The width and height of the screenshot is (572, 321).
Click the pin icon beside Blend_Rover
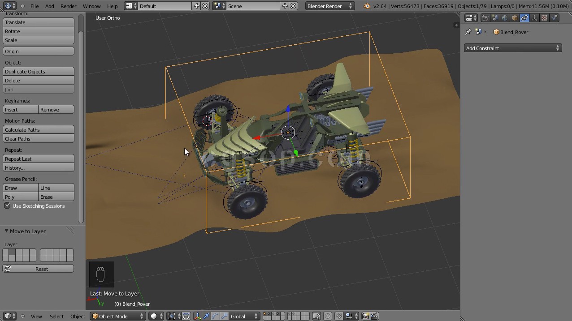(x=468, y=32)
